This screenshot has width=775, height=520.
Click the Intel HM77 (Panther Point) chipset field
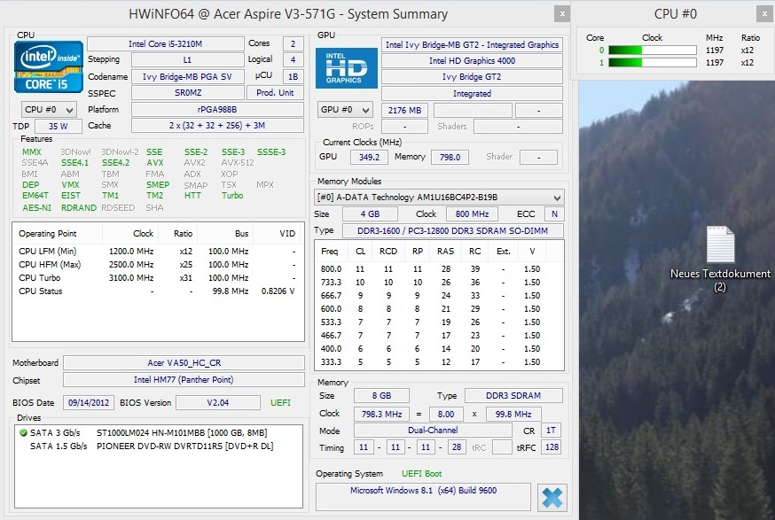(x=184, y=380)
